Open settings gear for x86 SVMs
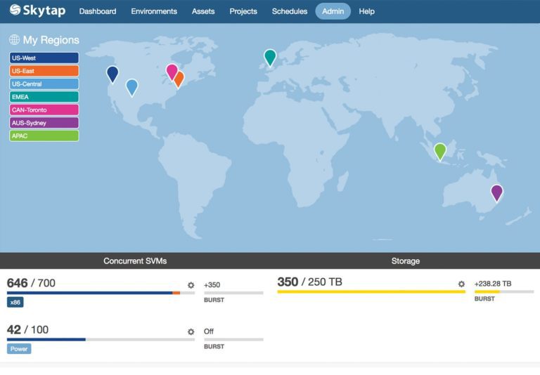Viewport: 540px width, 375px height. click(191, 285)
